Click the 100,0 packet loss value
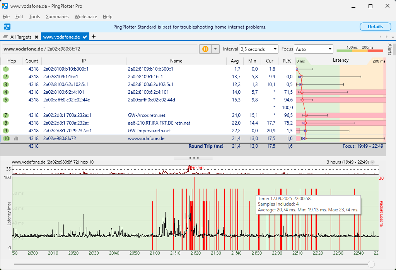Viewport: 396px width, 270px height. coord(287,108)
